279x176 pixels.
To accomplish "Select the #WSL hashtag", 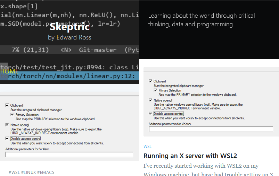I will coord(14,172).
